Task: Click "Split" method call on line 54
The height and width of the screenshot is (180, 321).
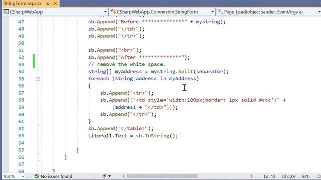Action: [186, 72]
